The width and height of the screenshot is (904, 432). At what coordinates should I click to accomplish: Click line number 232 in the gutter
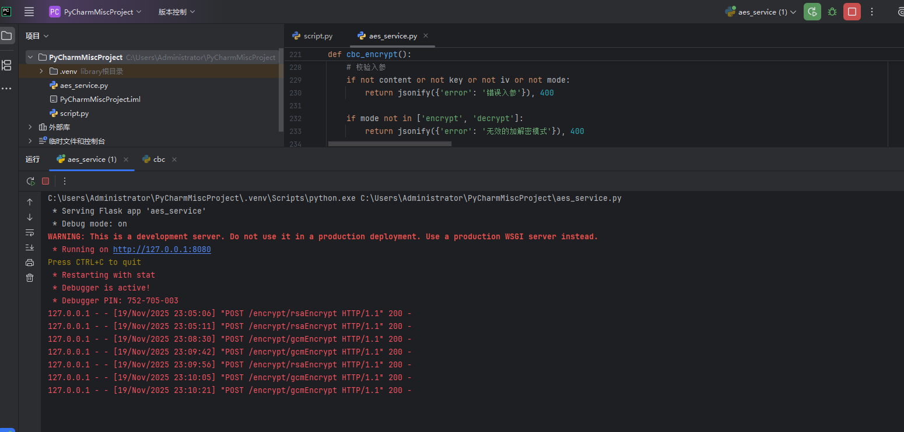click(296, 118)
